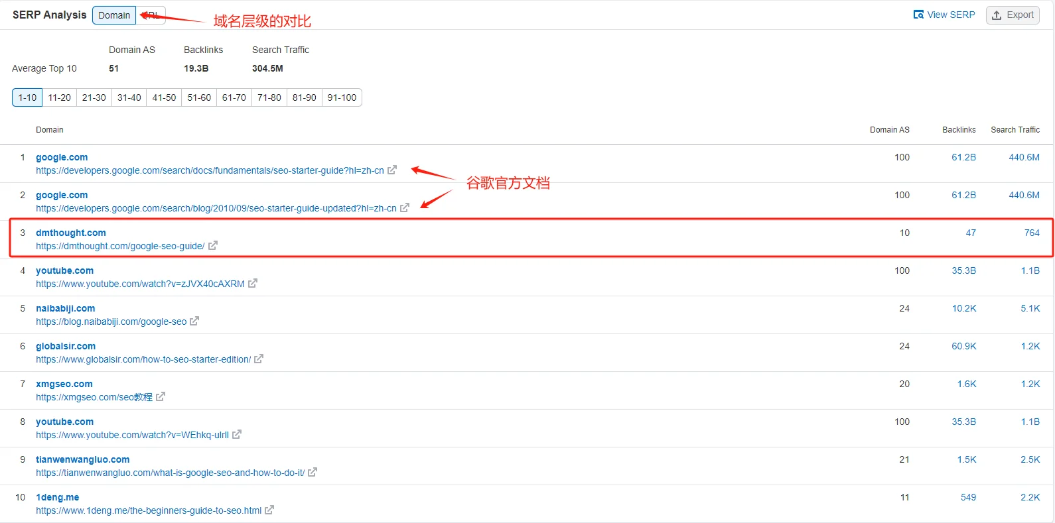Open the youtube watch?v=WEhkq-uIrlI URL
Image resolution: width=1055 pixels, height=523 pixels.
click(x=133, y=435)
